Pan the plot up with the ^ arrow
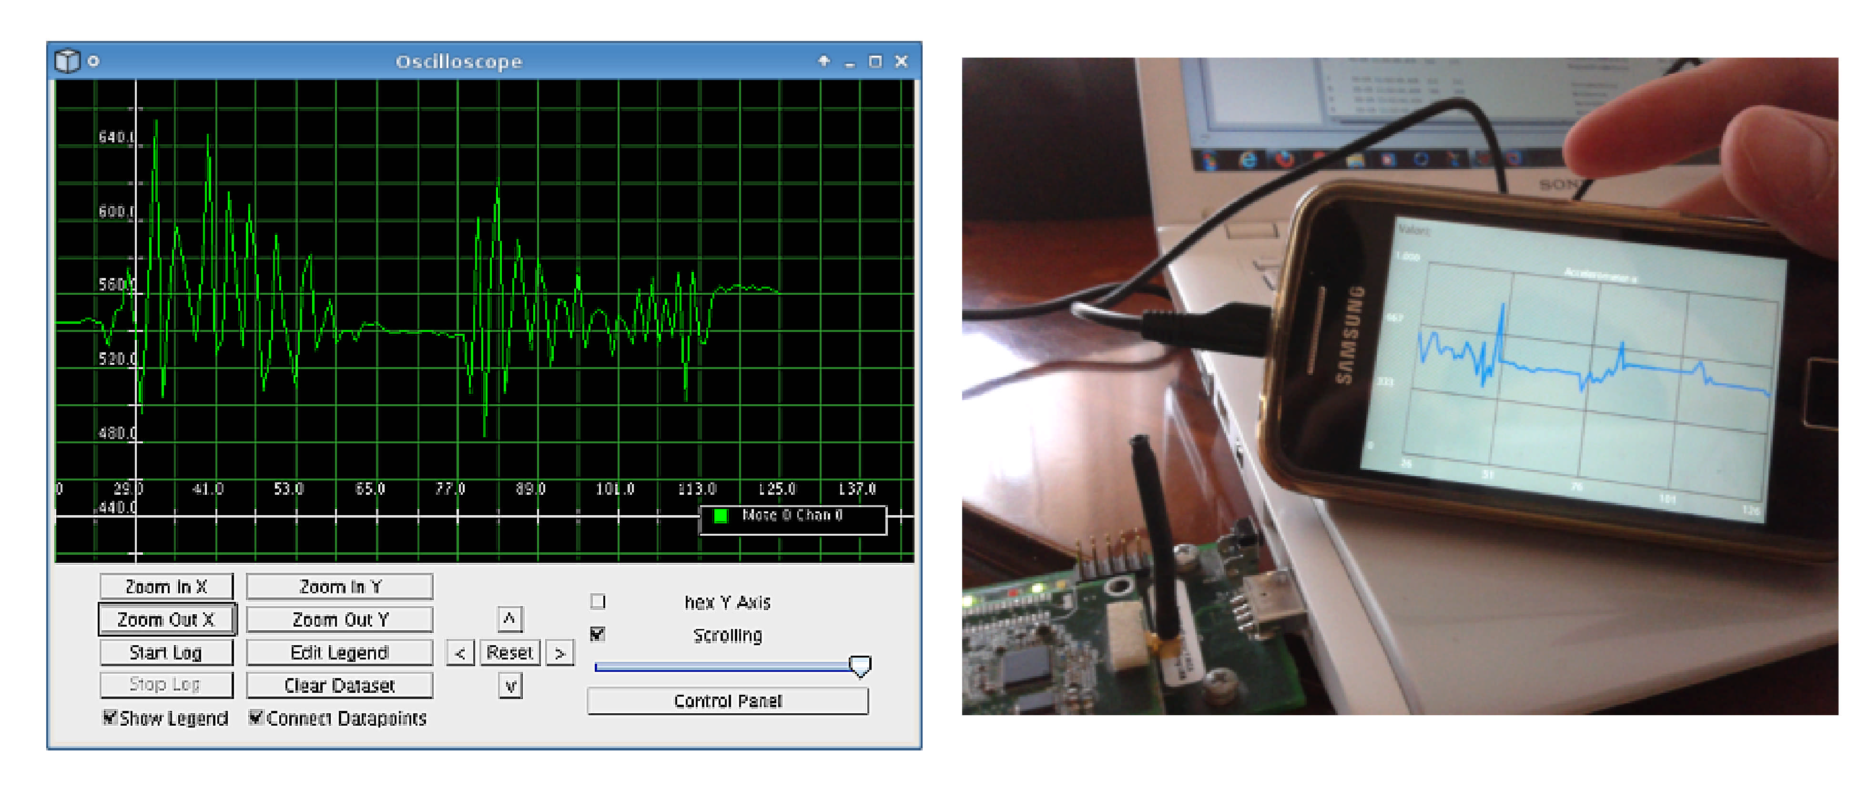 click(509, 619)
